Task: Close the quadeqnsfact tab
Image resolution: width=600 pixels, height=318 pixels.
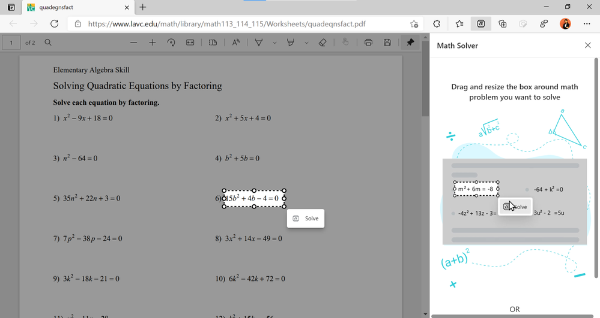Action: pos(127,7)
